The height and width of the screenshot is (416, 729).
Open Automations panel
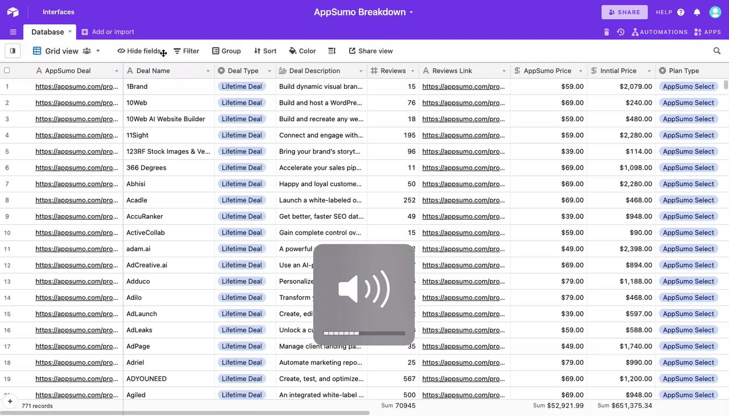pos(660,32)
